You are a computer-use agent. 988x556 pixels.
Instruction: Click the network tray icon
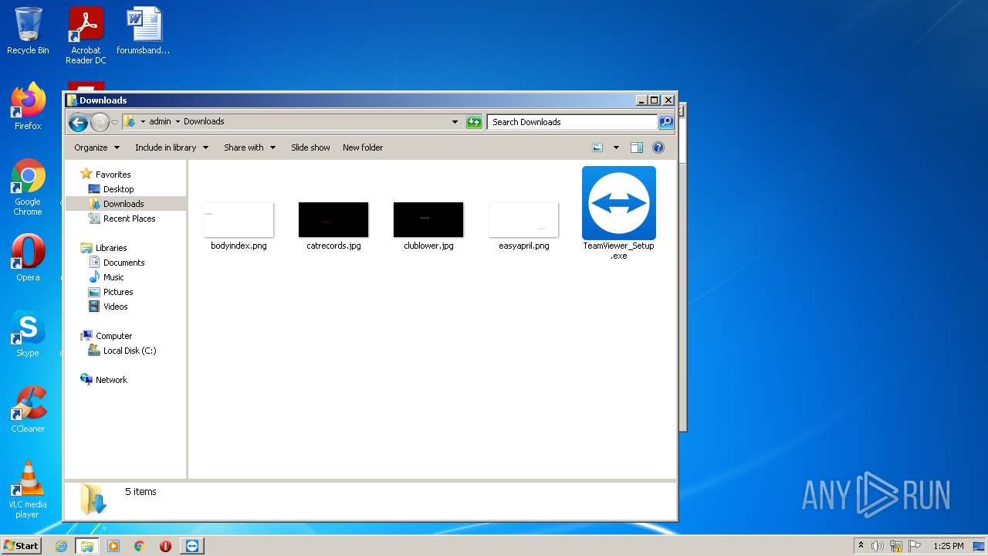tap(896, 546)
